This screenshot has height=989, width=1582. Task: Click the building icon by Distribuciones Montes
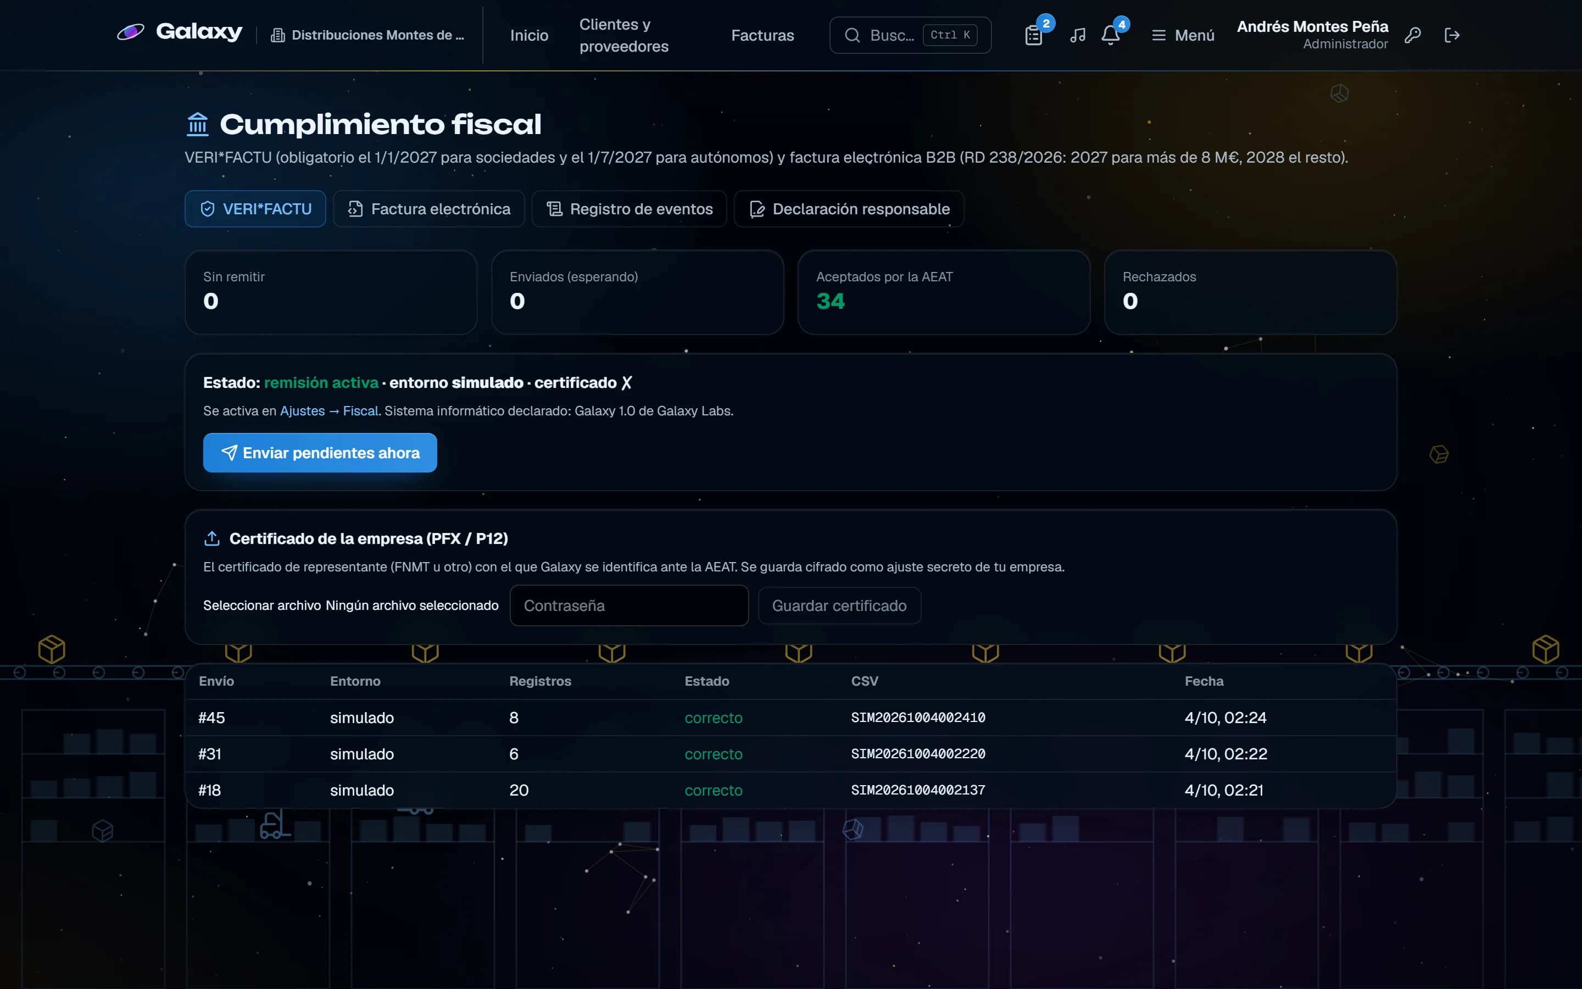278,35
